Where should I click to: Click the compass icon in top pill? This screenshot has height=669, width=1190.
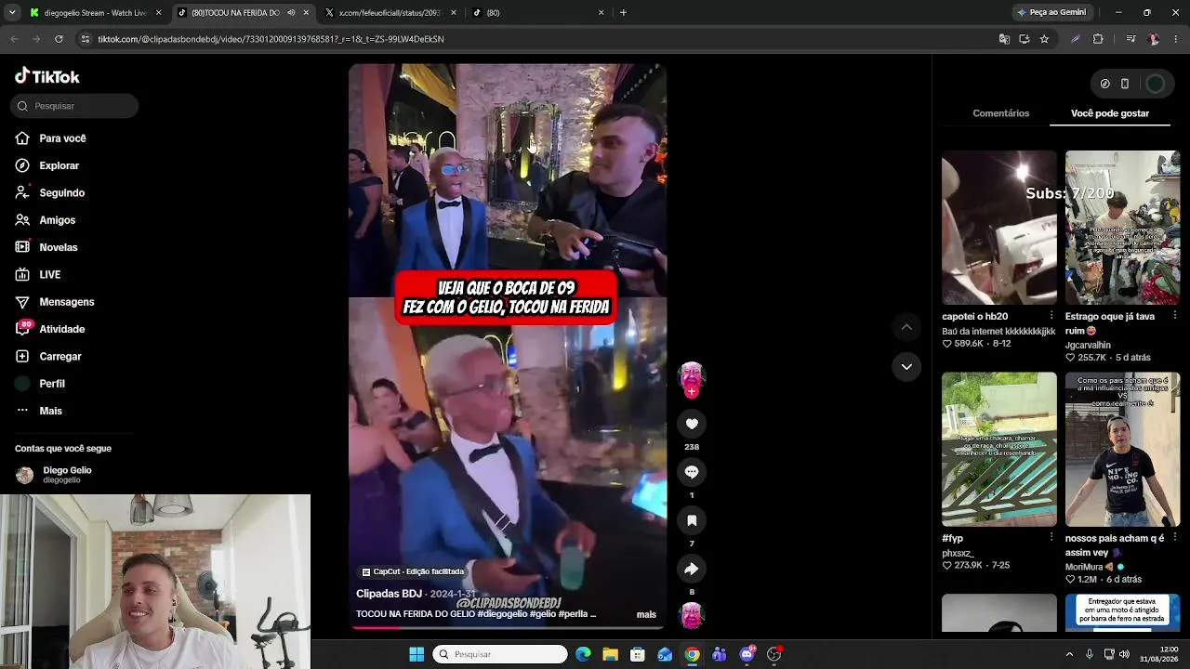pos(1104,84)
